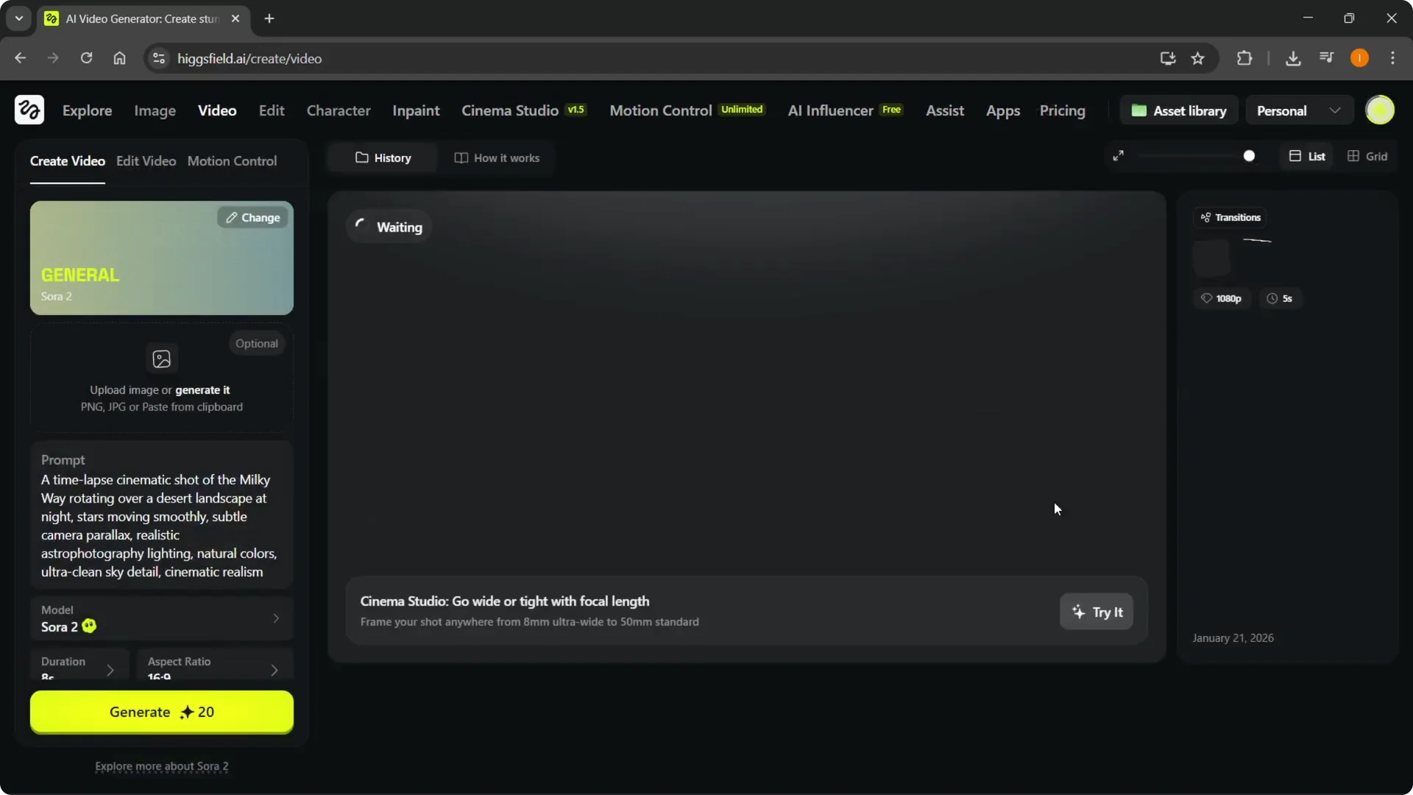
Task: Click the image upload placeholder icon
Action: pos(161,358)
